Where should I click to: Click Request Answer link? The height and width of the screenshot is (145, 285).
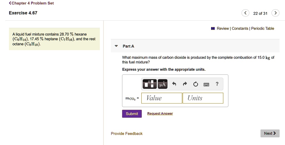160,114
